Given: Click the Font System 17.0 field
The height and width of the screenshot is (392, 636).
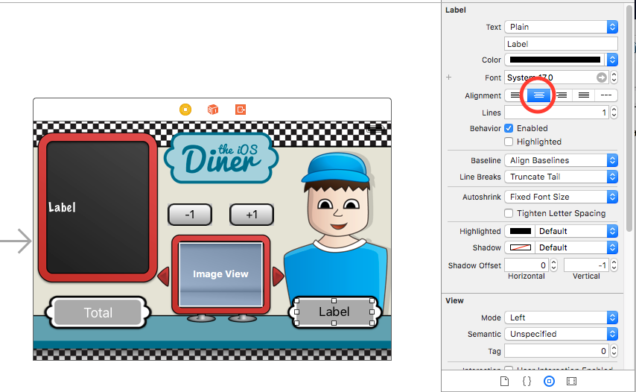Looking at the screenshot, I should click(x=556, y=77).
